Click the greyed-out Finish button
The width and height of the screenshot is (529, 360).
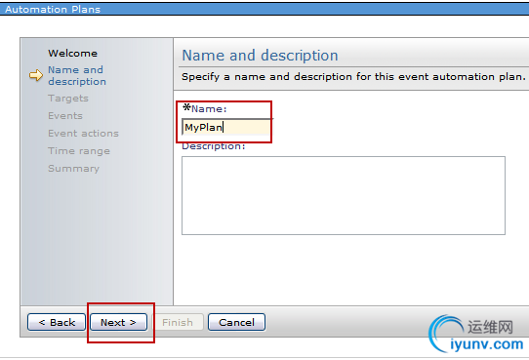[x=178, y=322]
